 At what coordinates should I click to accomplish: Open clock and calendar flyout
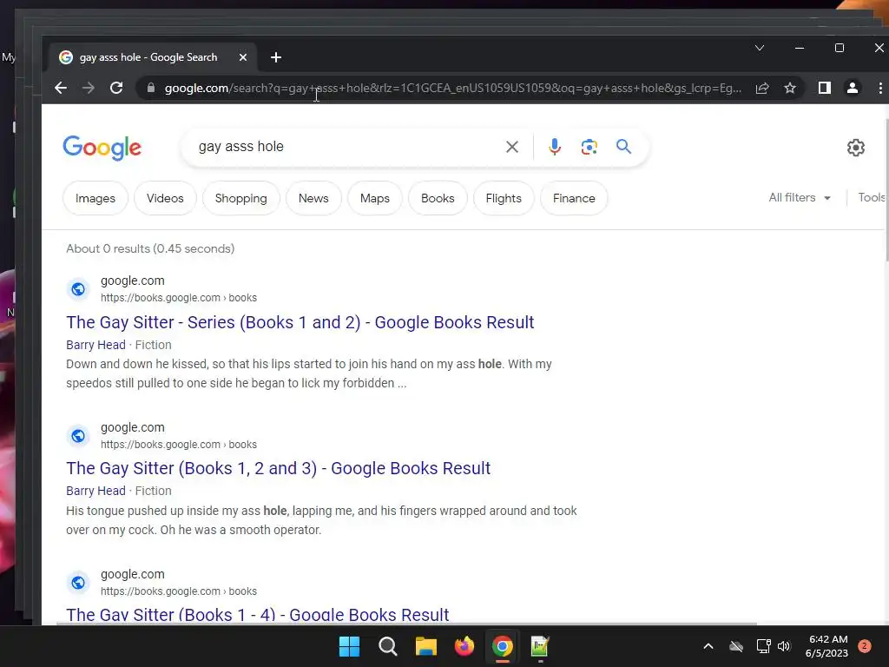(826, 646)
